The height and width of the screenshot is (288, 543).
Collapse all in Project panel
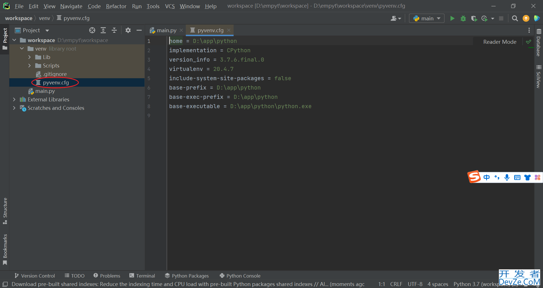tap(114, 30)
